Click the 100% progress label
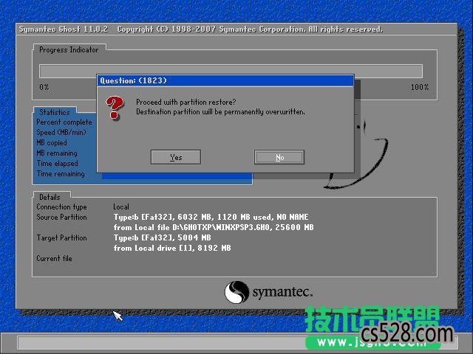The image size is (473, 354). 420,87
